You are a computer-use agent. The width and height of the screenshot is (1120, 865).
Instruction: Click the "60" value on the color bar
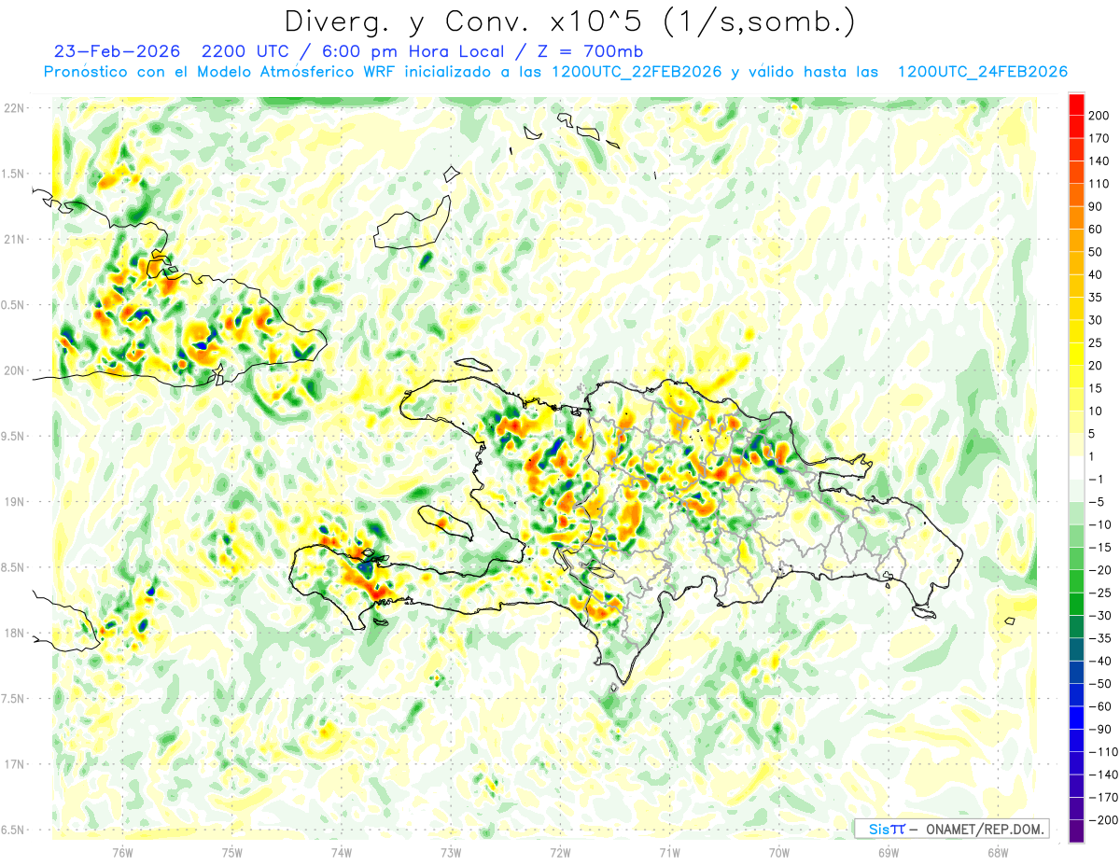point(1095,229)
